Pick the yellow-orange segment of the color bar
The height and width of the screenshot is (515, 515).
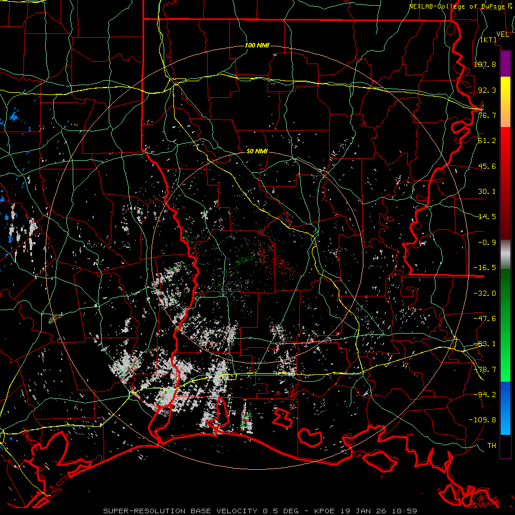505,102
